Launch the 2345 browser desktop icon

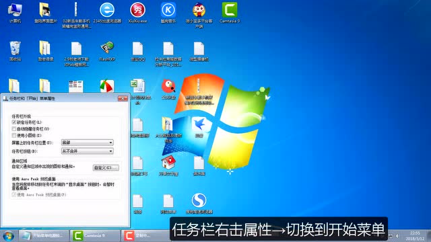(107, 13)
